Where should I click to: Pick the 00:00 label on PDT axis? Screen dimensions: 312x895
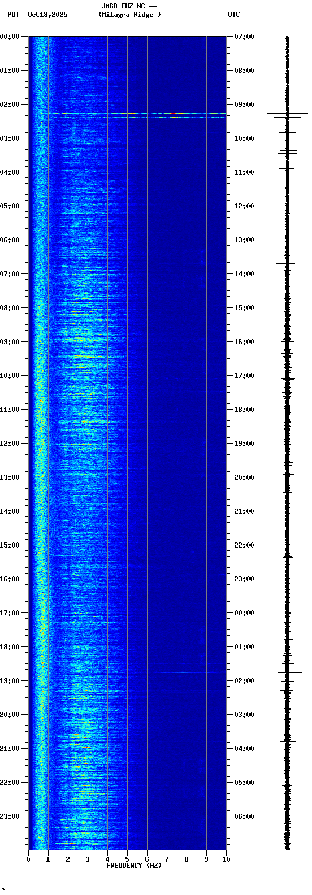pos(10,37)
